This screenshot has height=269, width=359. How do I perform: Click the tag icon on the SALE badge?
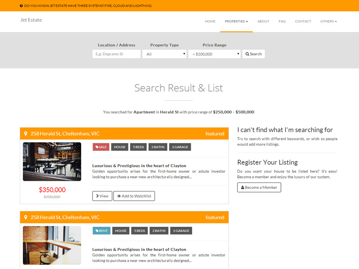pyautogui.click(x=96, y=147)
